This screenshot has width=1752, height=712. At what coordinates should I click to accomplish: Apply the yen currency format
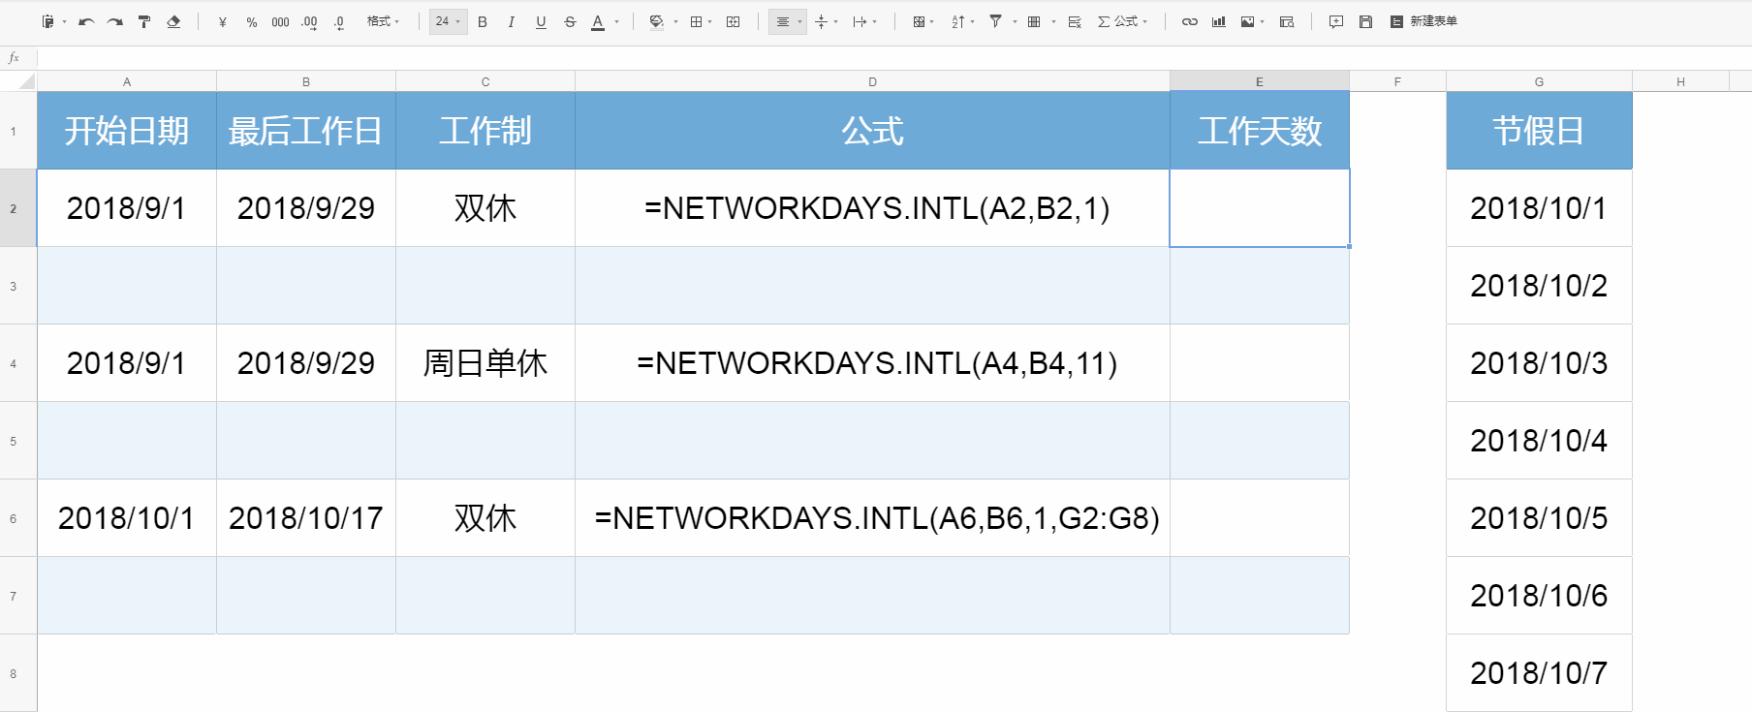(x=223, y=21)
